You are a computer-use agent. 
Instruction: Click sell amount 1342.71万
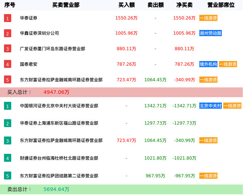(x=155, y=106)
